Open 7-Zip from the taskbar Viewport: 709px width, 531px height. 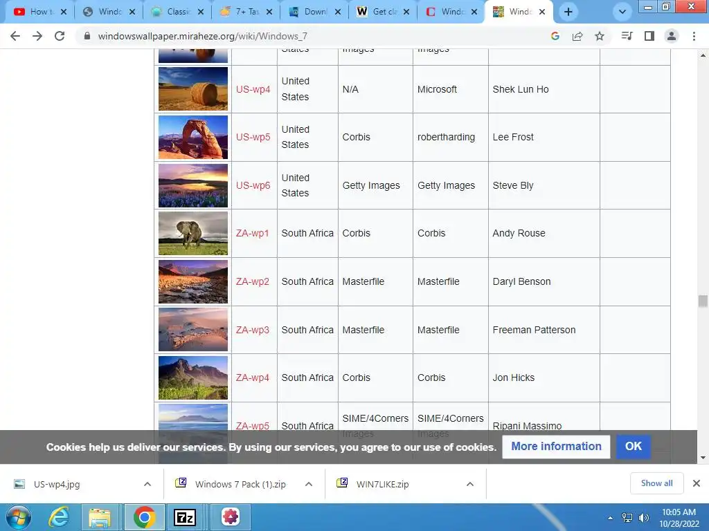point(185,517)
